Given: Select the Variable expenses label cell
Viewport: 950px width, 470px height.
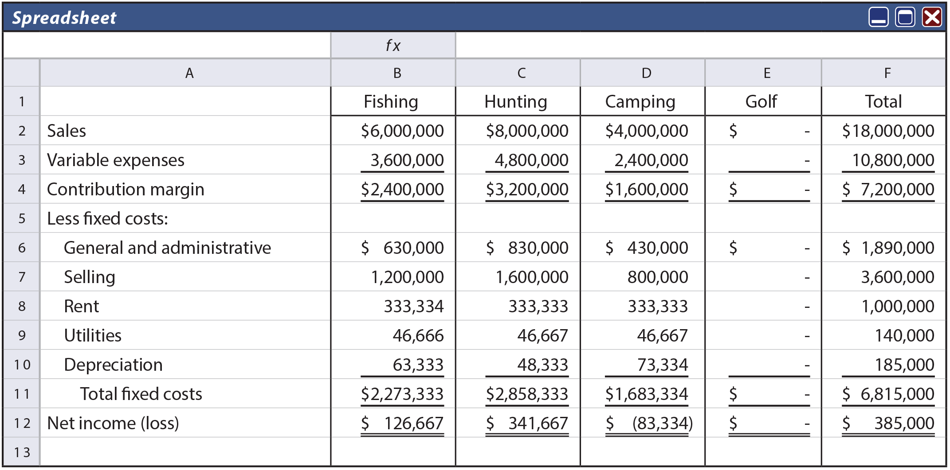Looking at the screenshot, I should (x=185, y=160).
